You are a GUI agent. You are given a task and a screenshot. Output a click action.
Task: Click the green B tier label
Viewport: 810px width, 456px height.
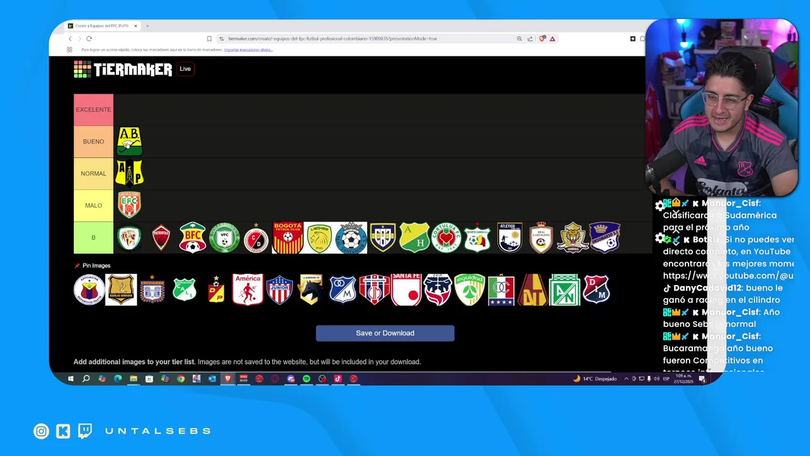[93, 237]
